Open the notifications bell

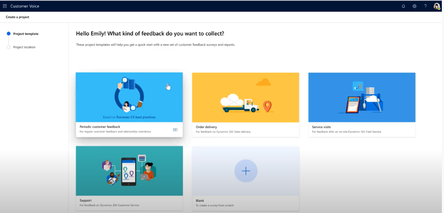(x=404, y=6)
